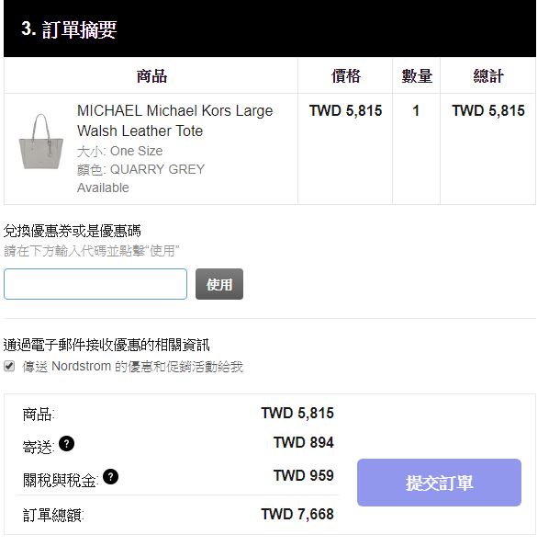The image size is (560, 546).
Task: Click the quantity value 1
Action: [416, 110]
